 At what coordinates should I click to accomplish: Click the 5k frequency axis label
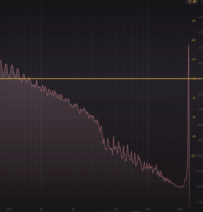116,209
